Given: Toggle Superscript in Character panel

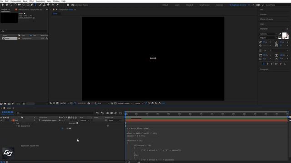Looking at the screenshot, I should (281, 64).
